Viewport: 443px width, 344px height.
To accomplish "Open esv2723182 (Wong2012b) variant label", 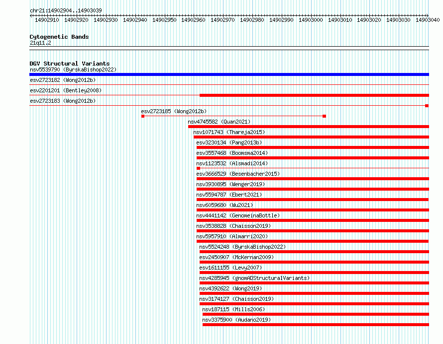I will [x=63, y=80].
